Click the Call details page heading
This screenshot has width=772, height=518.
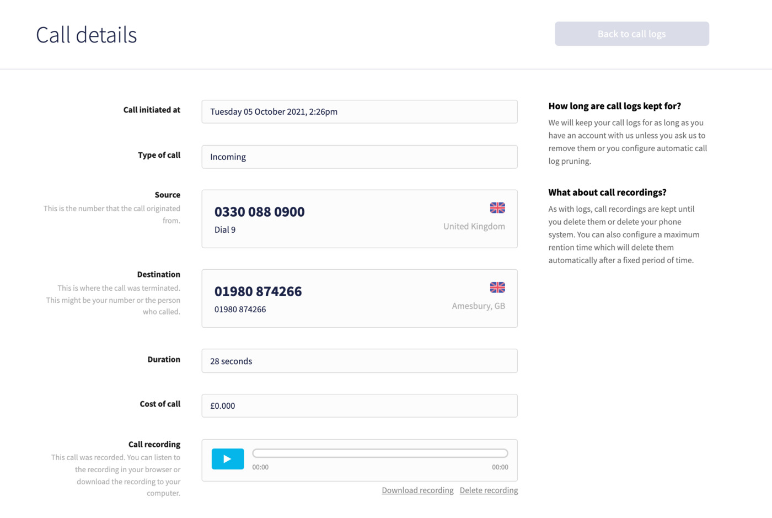click(x=87, y=35)
